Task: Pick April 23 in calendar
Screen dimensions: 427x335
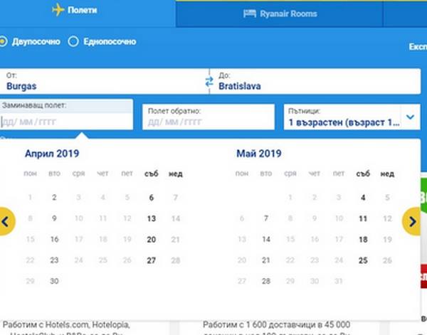Action: (54, 260)
